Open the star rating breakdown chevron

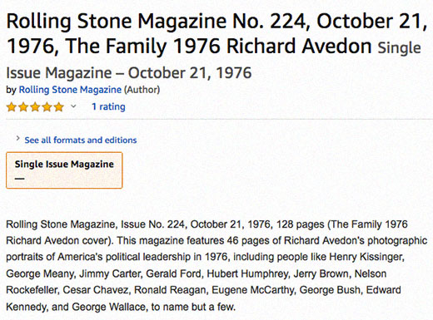click(x=73, y=106)
